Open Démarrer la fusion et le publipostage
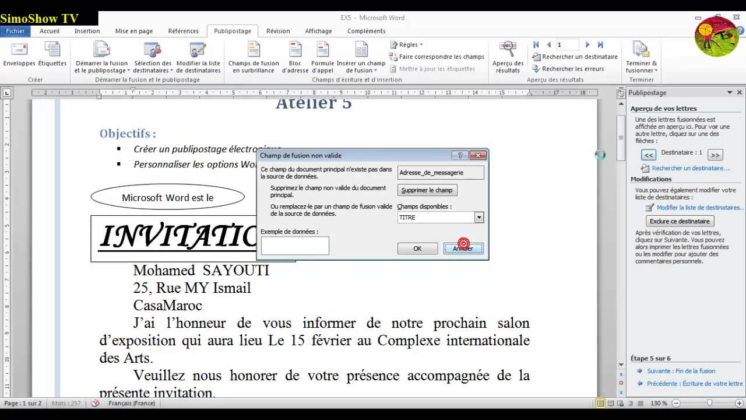Image resolution: width=746 pixels, height=420 pixels. tap(102, 58)
